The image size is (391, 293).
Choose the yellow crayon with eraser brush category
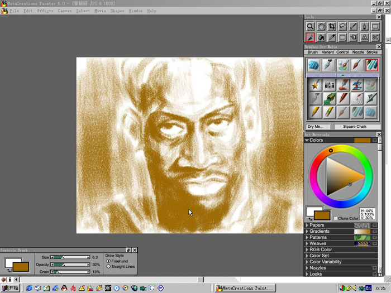(329, 112)
